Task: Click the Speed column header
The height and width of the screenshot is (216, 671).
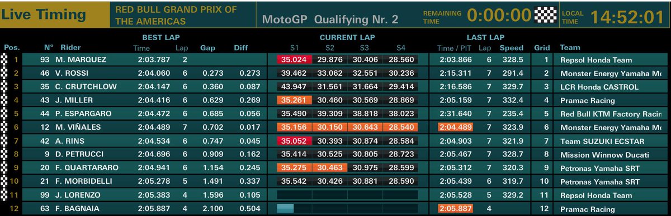Action: (x=511, y=48)
